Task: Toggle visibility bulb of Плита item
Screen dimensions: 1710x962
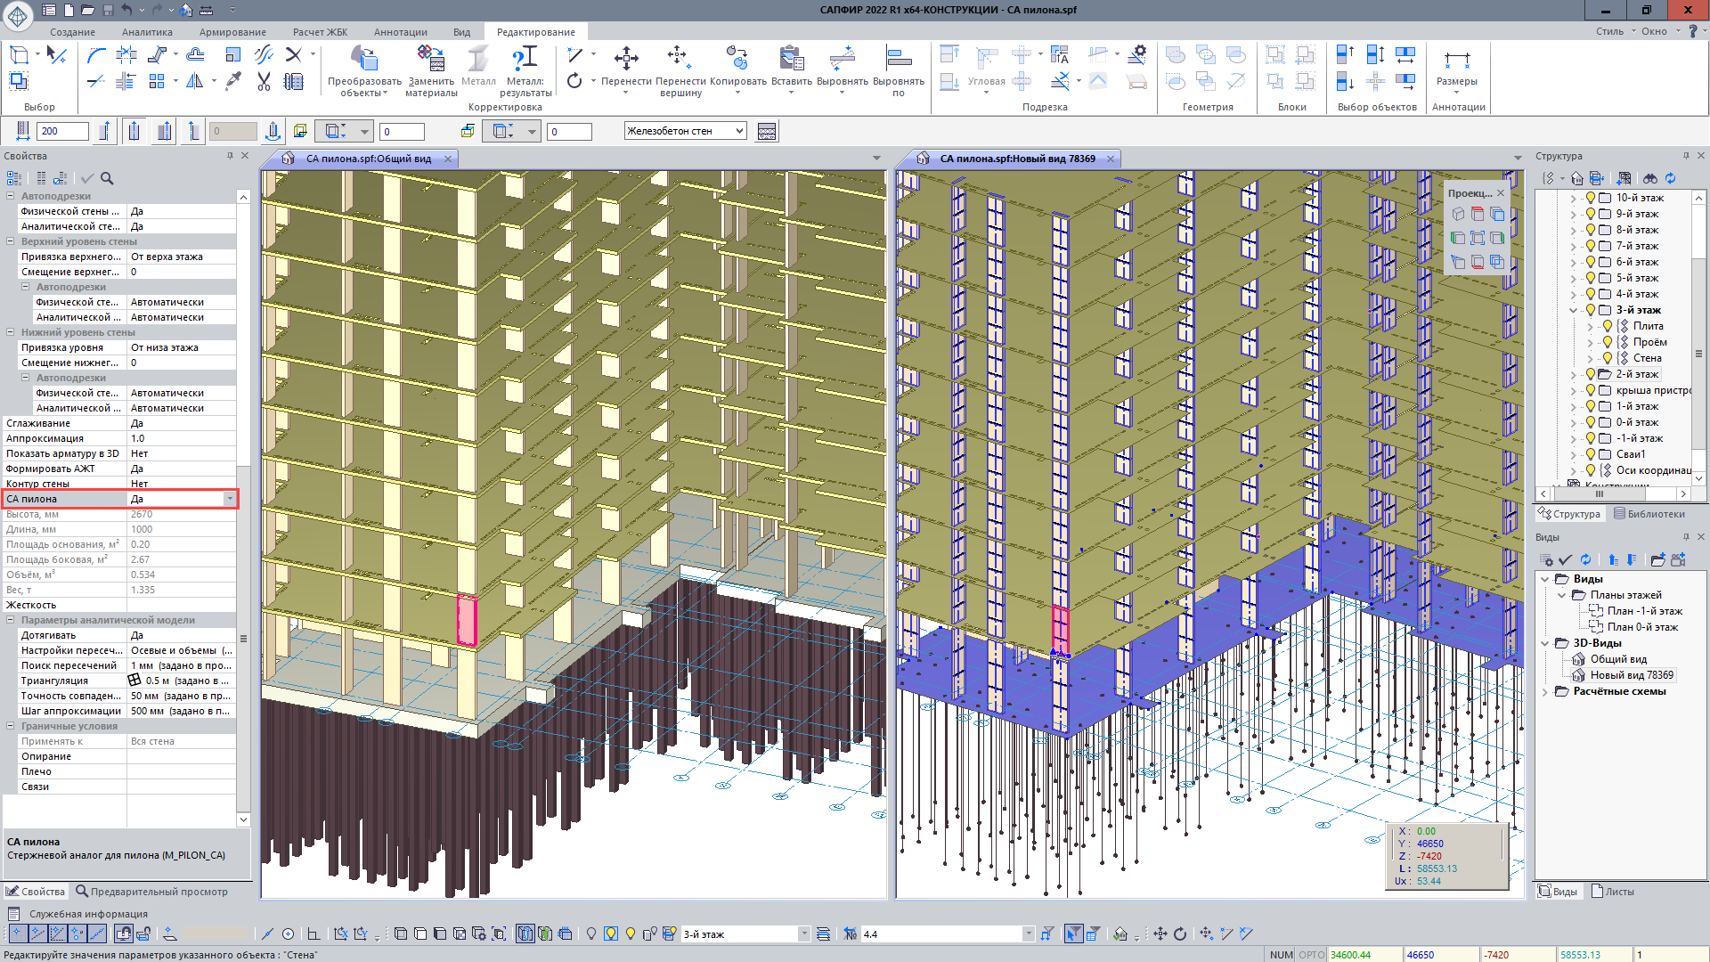Action: (x=1607, y=326)
